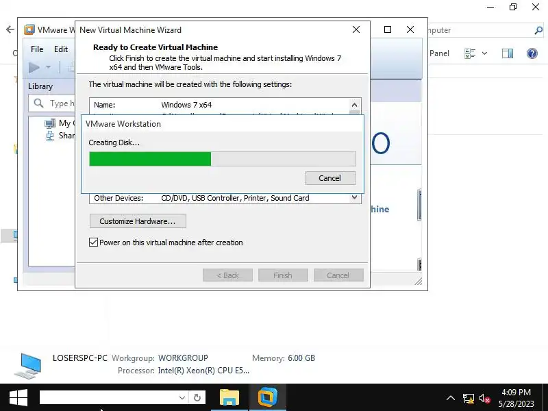Open the Windows Start menu

[x=18, y=398]
